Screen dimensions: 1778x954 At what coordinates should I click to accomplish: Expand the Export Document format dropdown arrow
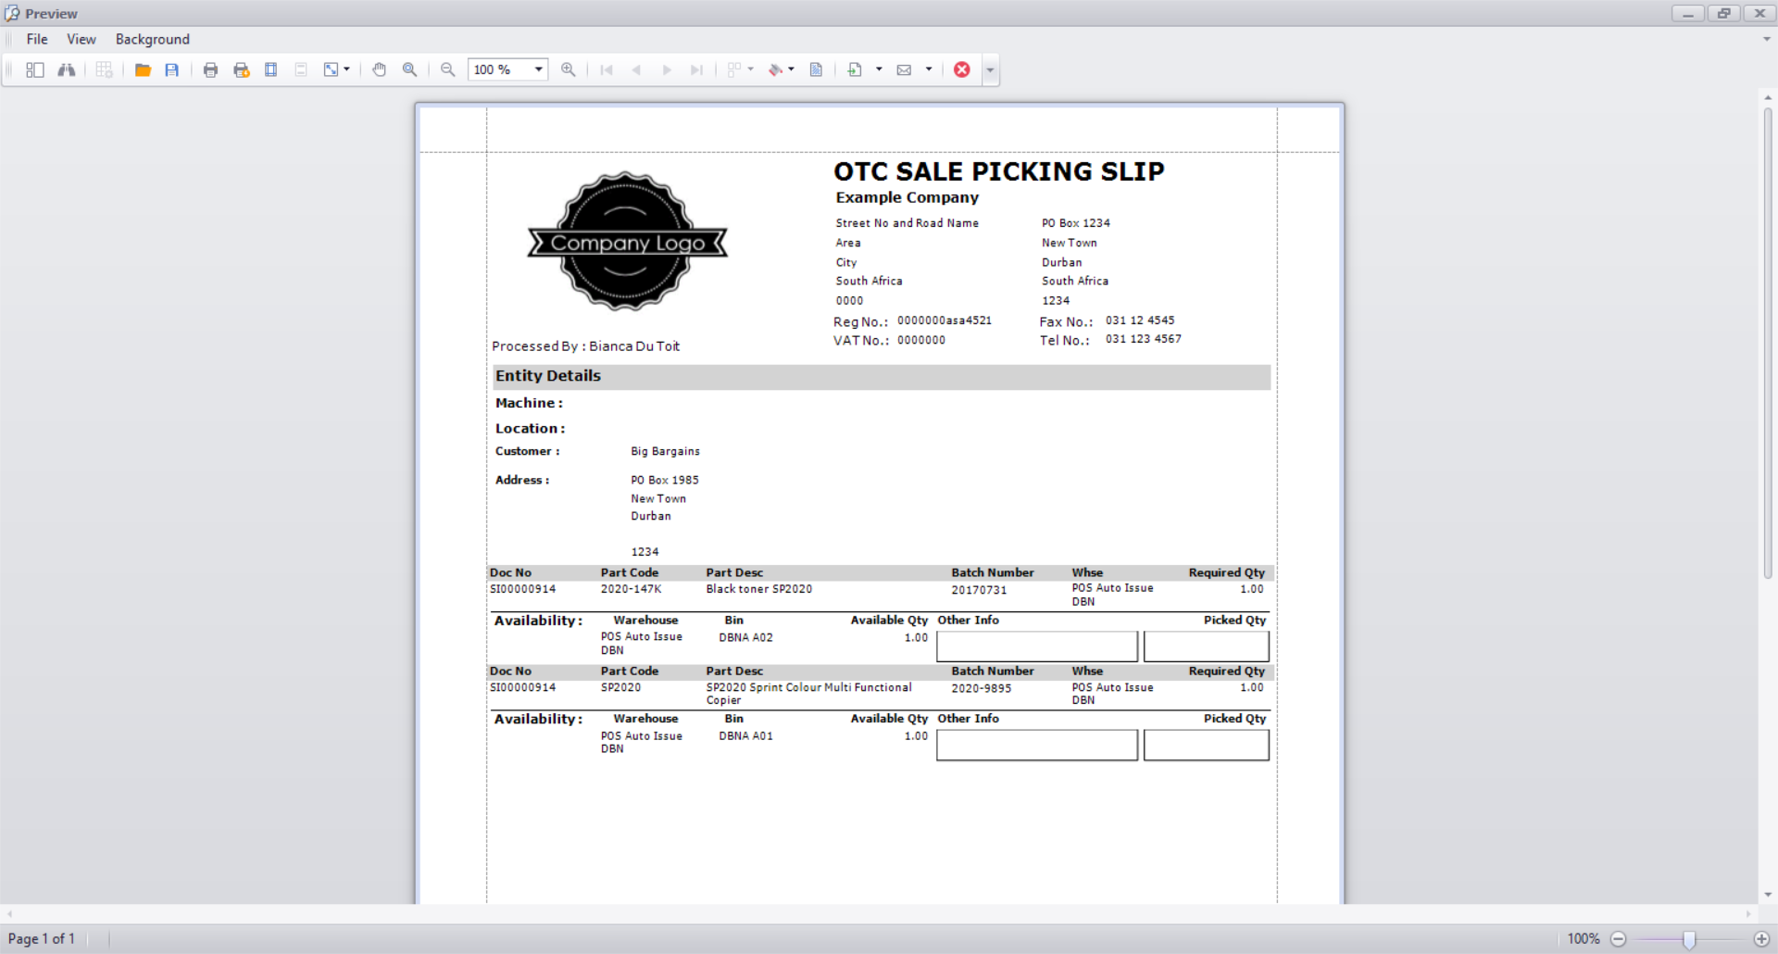pyautogui.click(x=879, y=69)
